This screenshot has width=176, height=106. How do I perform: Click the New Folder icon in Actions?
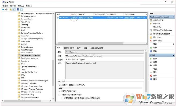[151, 37]
